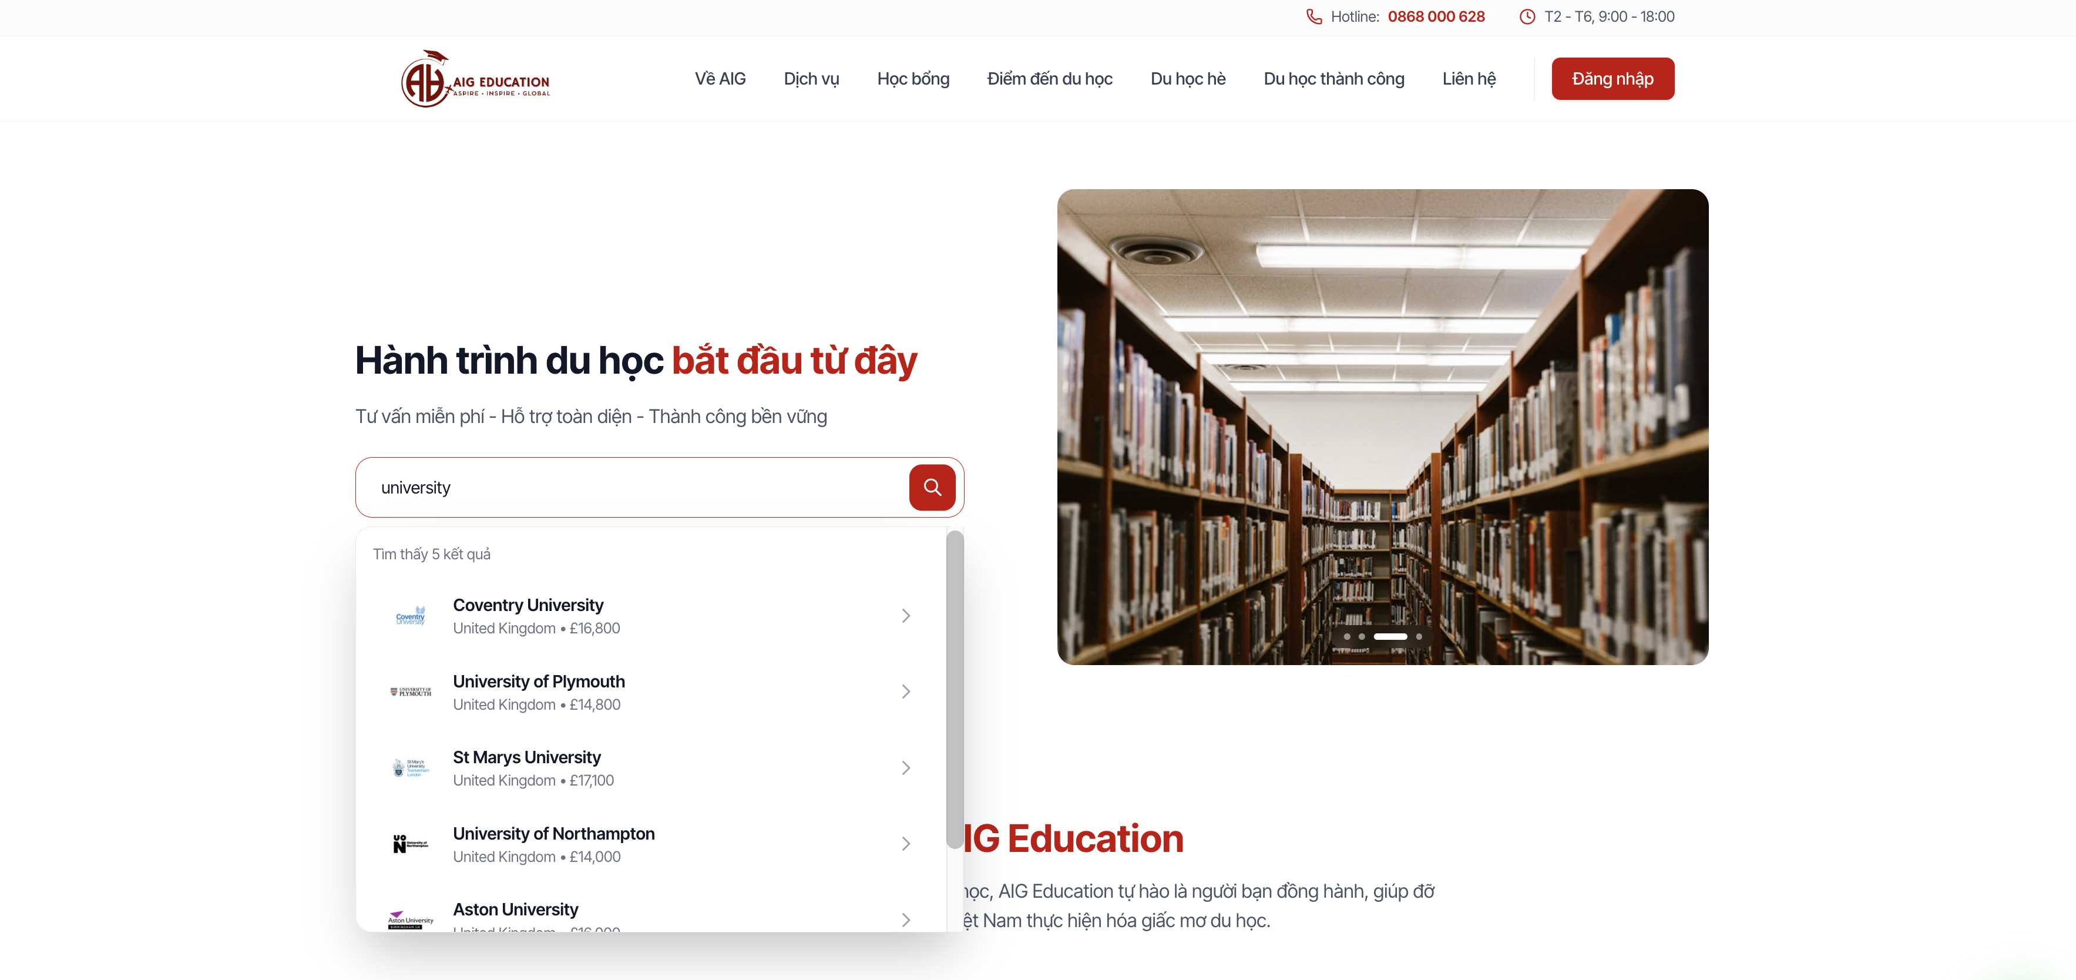The width and height of the screenshot is (2076, 980).
Task: Expand the Coventry University result chevron
Action: click(906, 616)
